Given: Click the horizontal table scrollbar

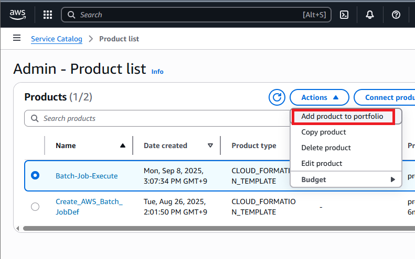Looking at the screenshot, I should click(x=219, y=228).
